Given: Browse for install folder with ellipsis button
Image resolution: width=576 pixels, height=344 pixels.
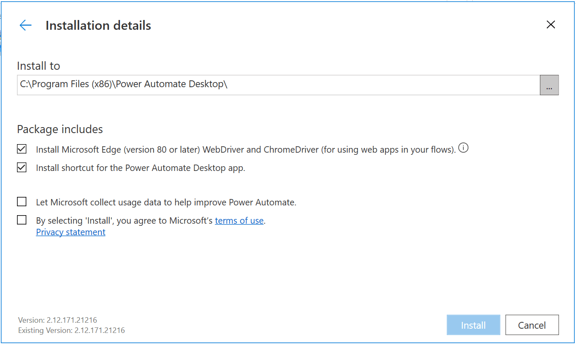Looking at the screenshot, I should (x=549, y=85).
